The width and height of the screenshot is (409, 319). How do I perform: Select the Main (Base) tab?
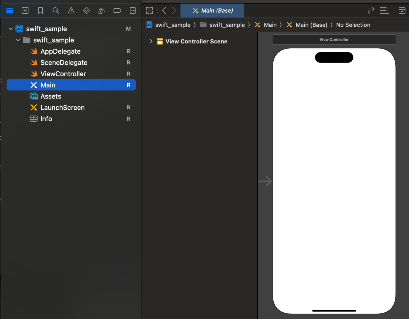(x=212, y=11)
